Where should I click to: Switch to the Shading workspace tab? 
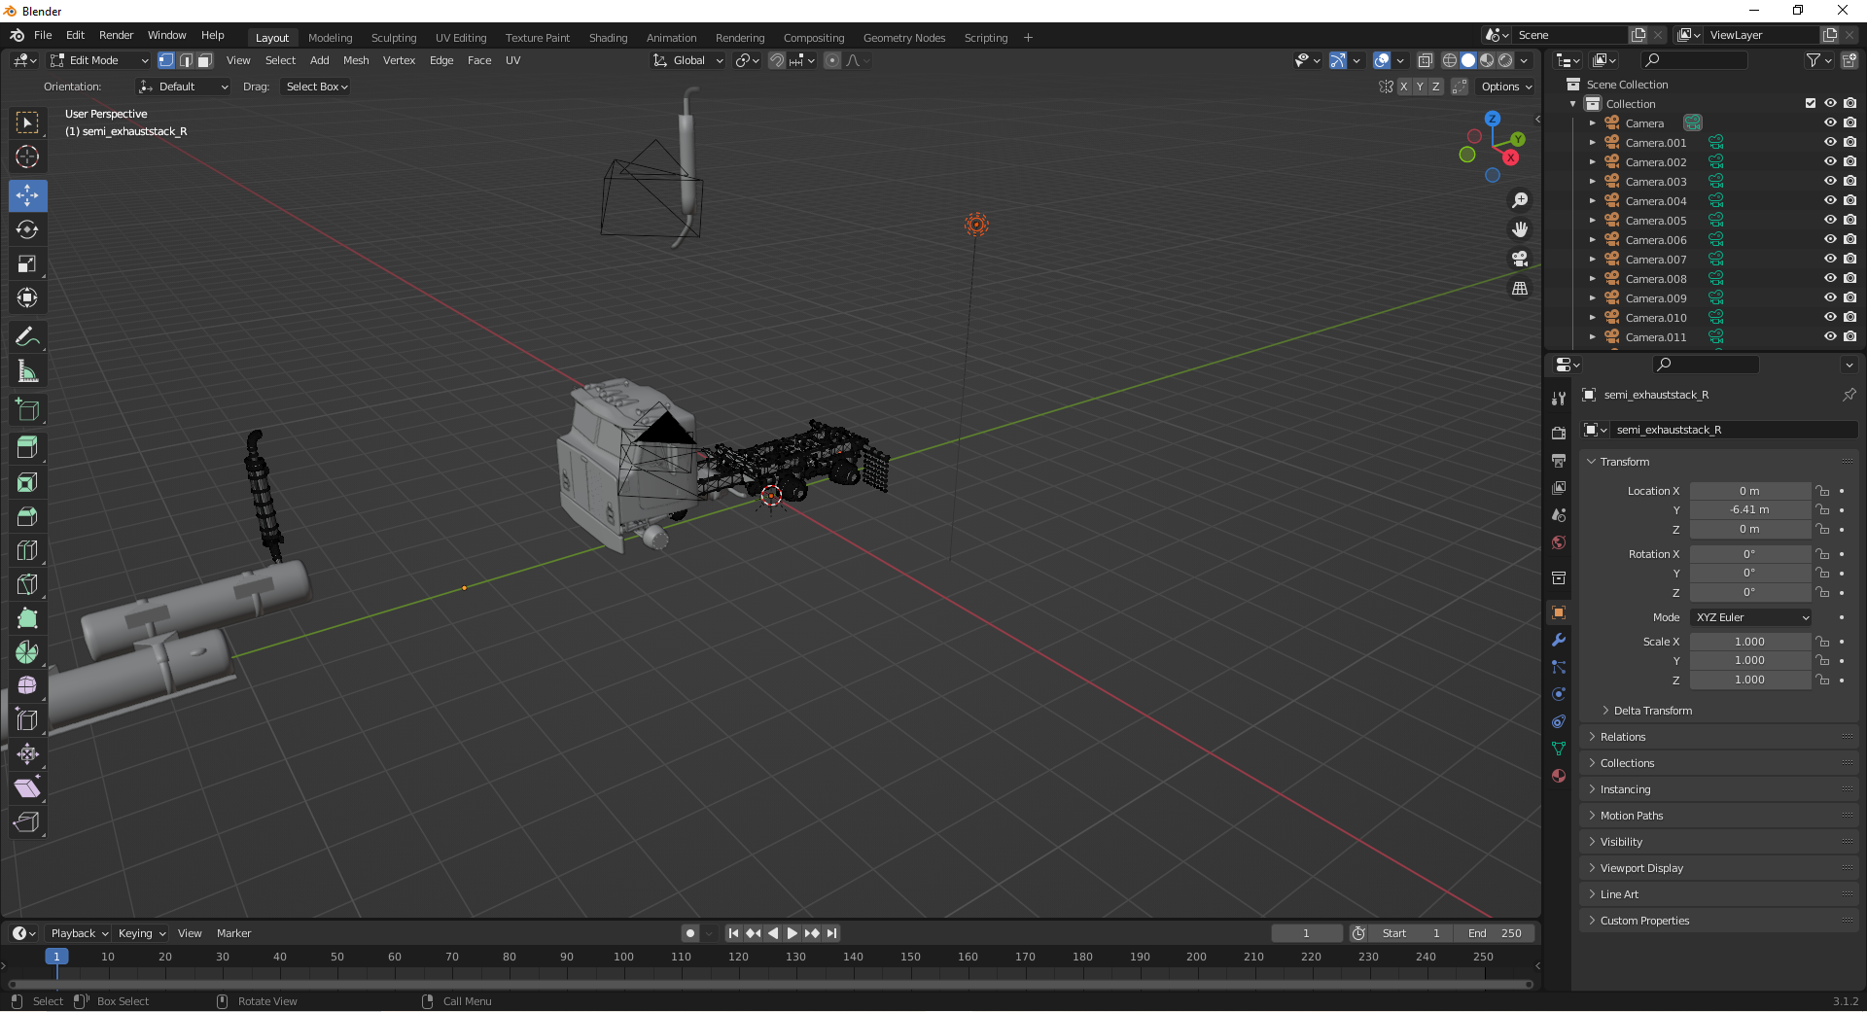click(608, 38)
